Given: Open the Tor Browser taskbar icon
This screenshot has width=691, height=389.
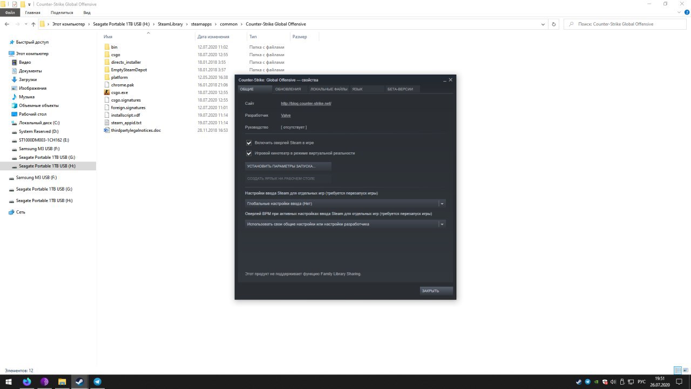Looking at the screenshot, I should [x=45, y=381].
